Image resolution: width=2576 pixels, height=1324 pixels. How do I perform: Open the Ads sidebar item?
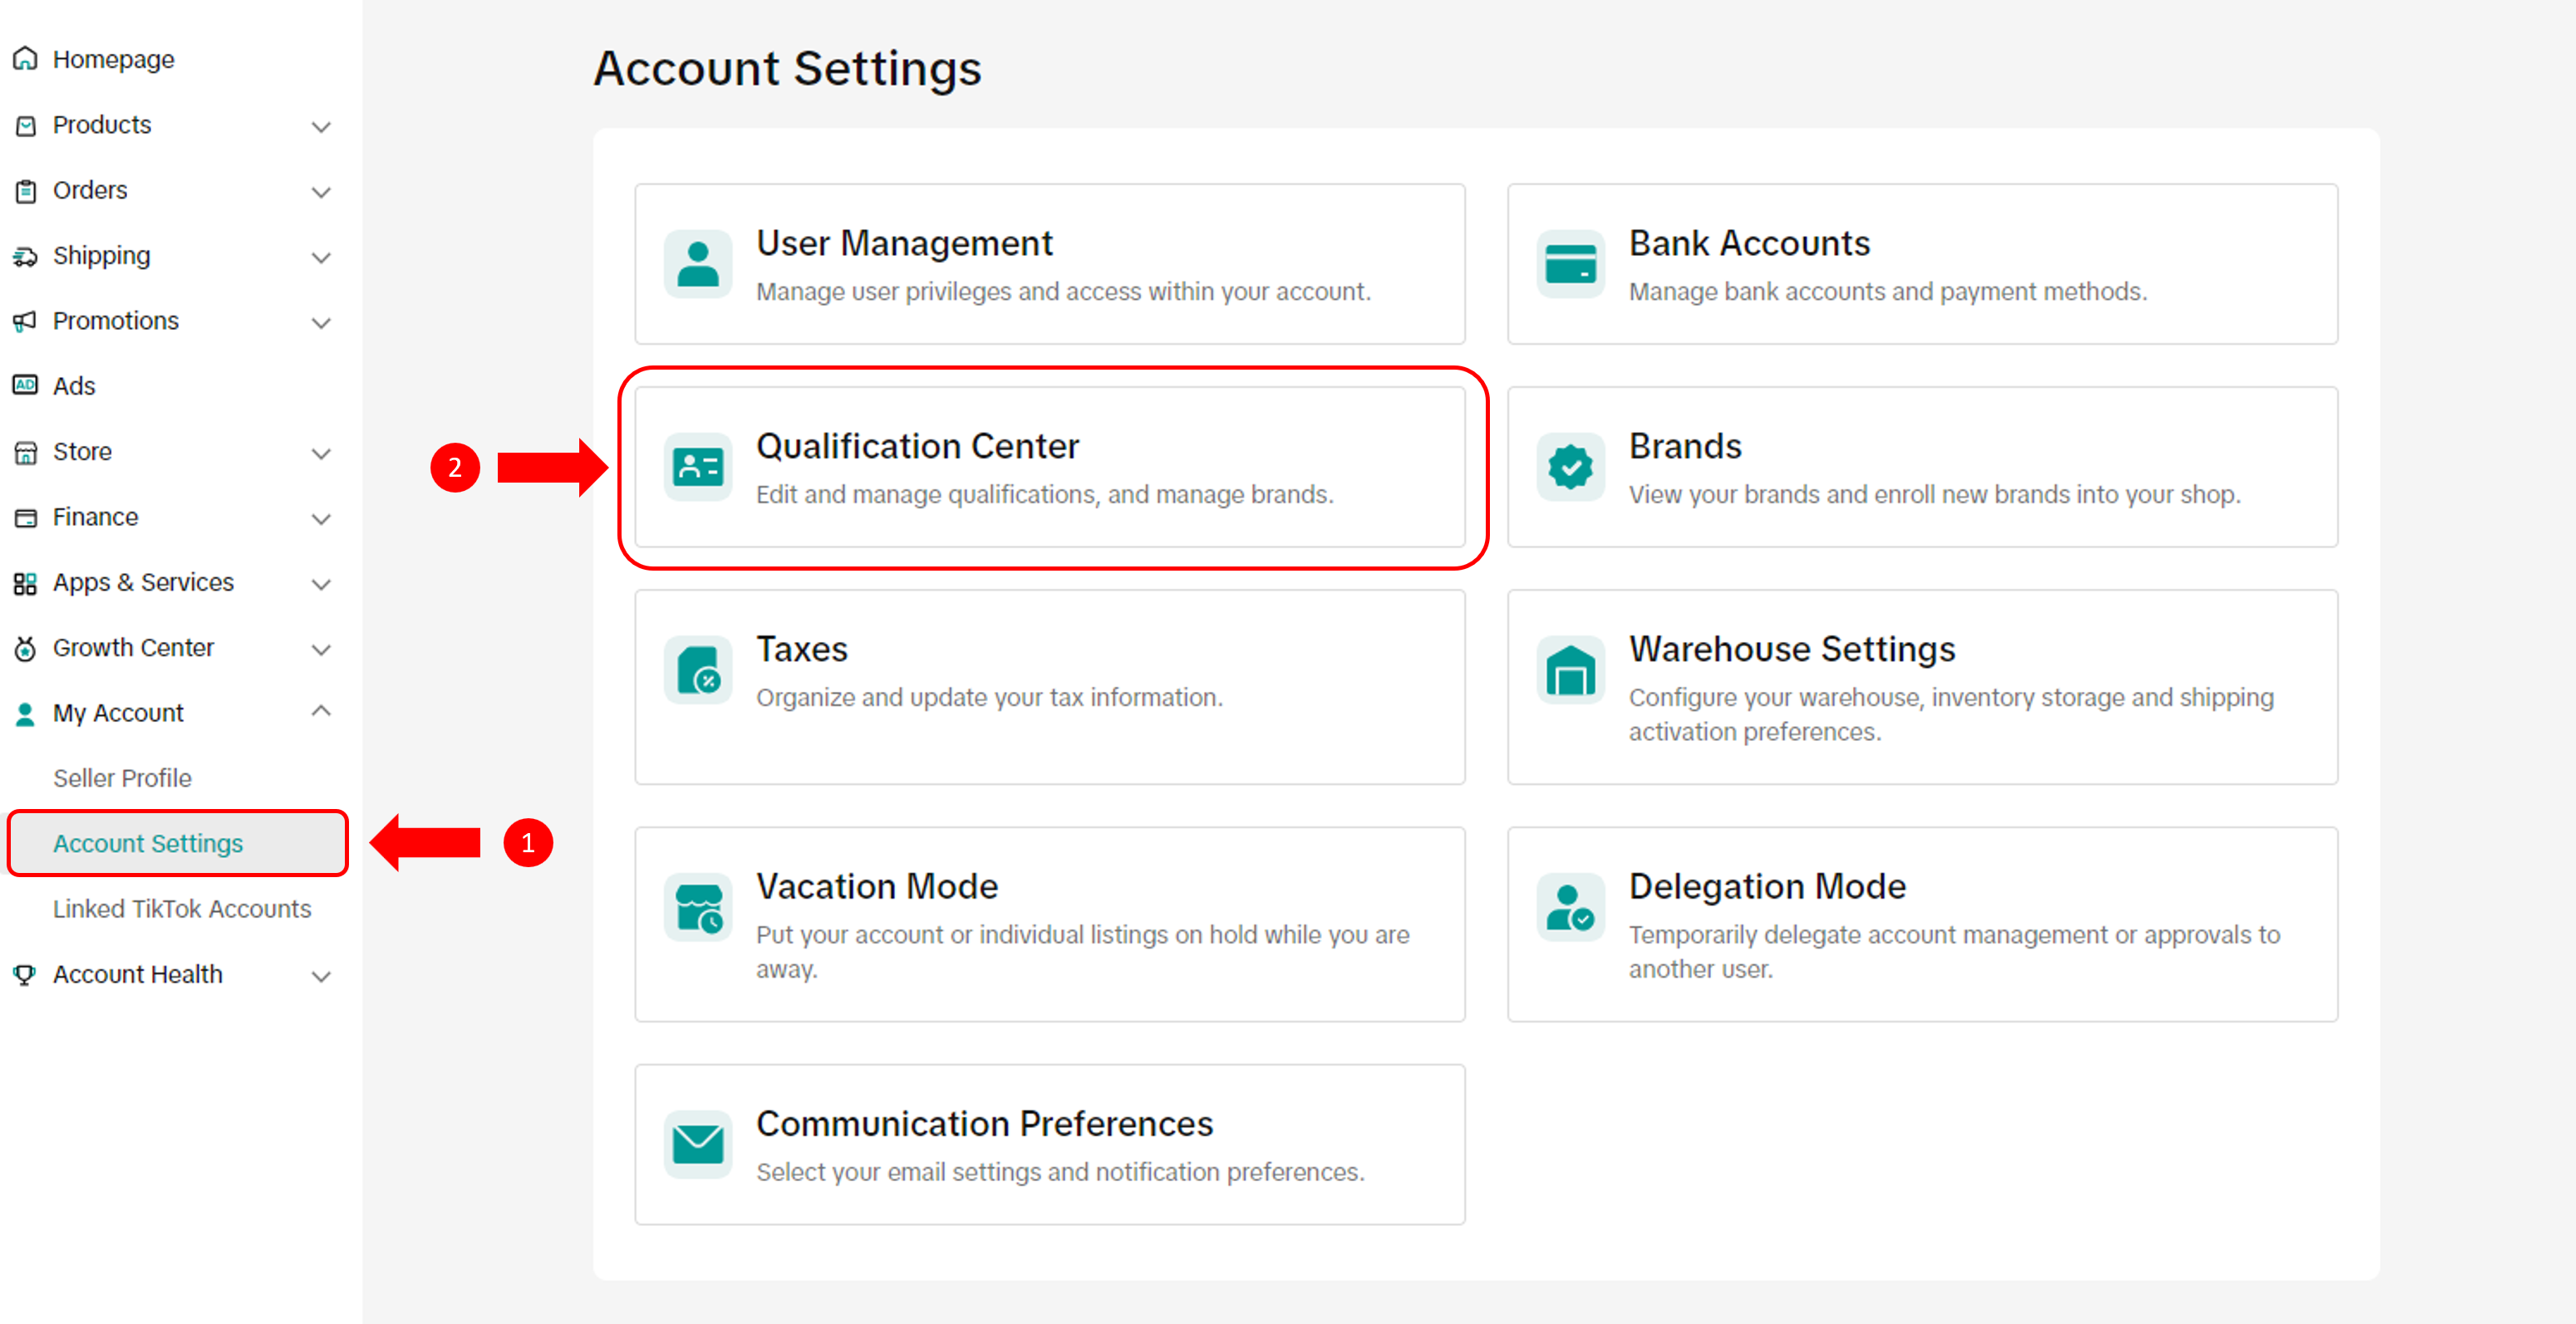coord(74,385)
